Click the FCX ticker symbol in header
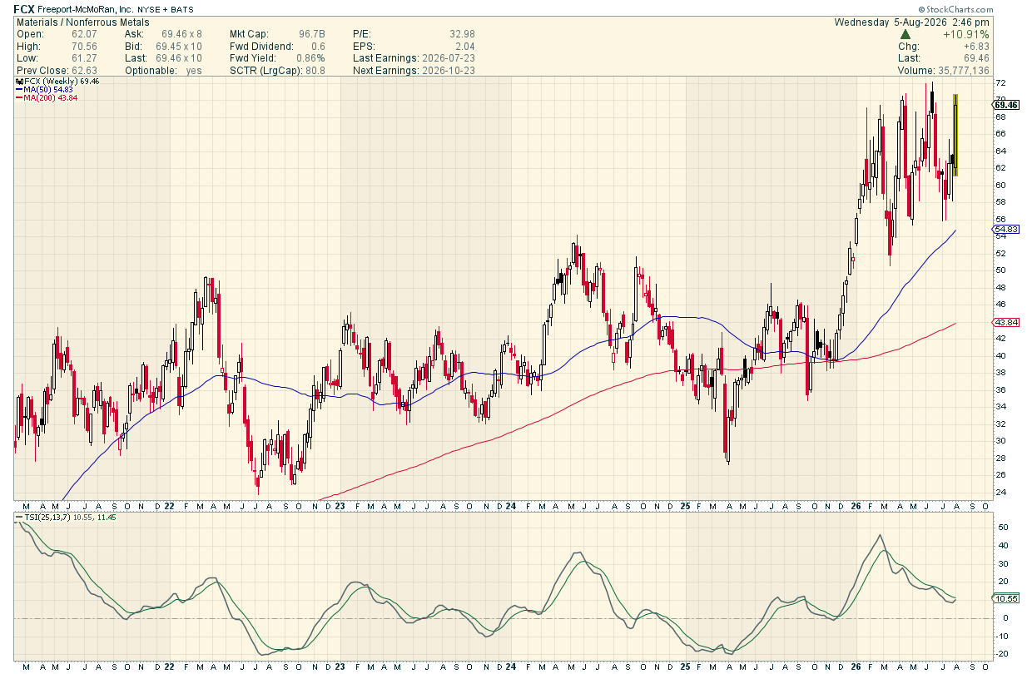Image resolution: width=1032 pixels, height=674 pixels. coord(24,9)
